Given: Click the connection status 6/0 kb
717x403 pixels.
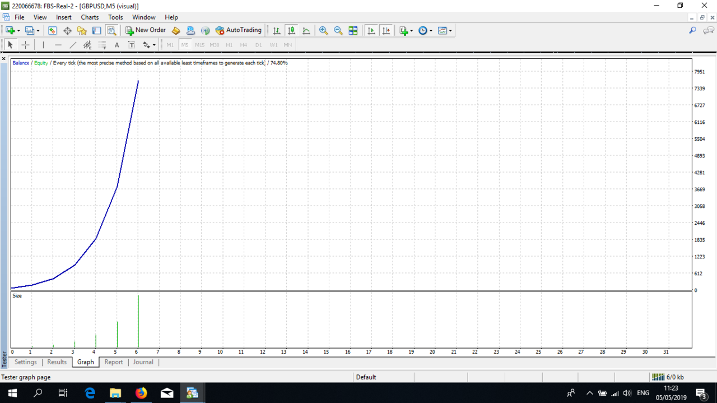Looking at the screenshot, I should (x=668, y=377).
